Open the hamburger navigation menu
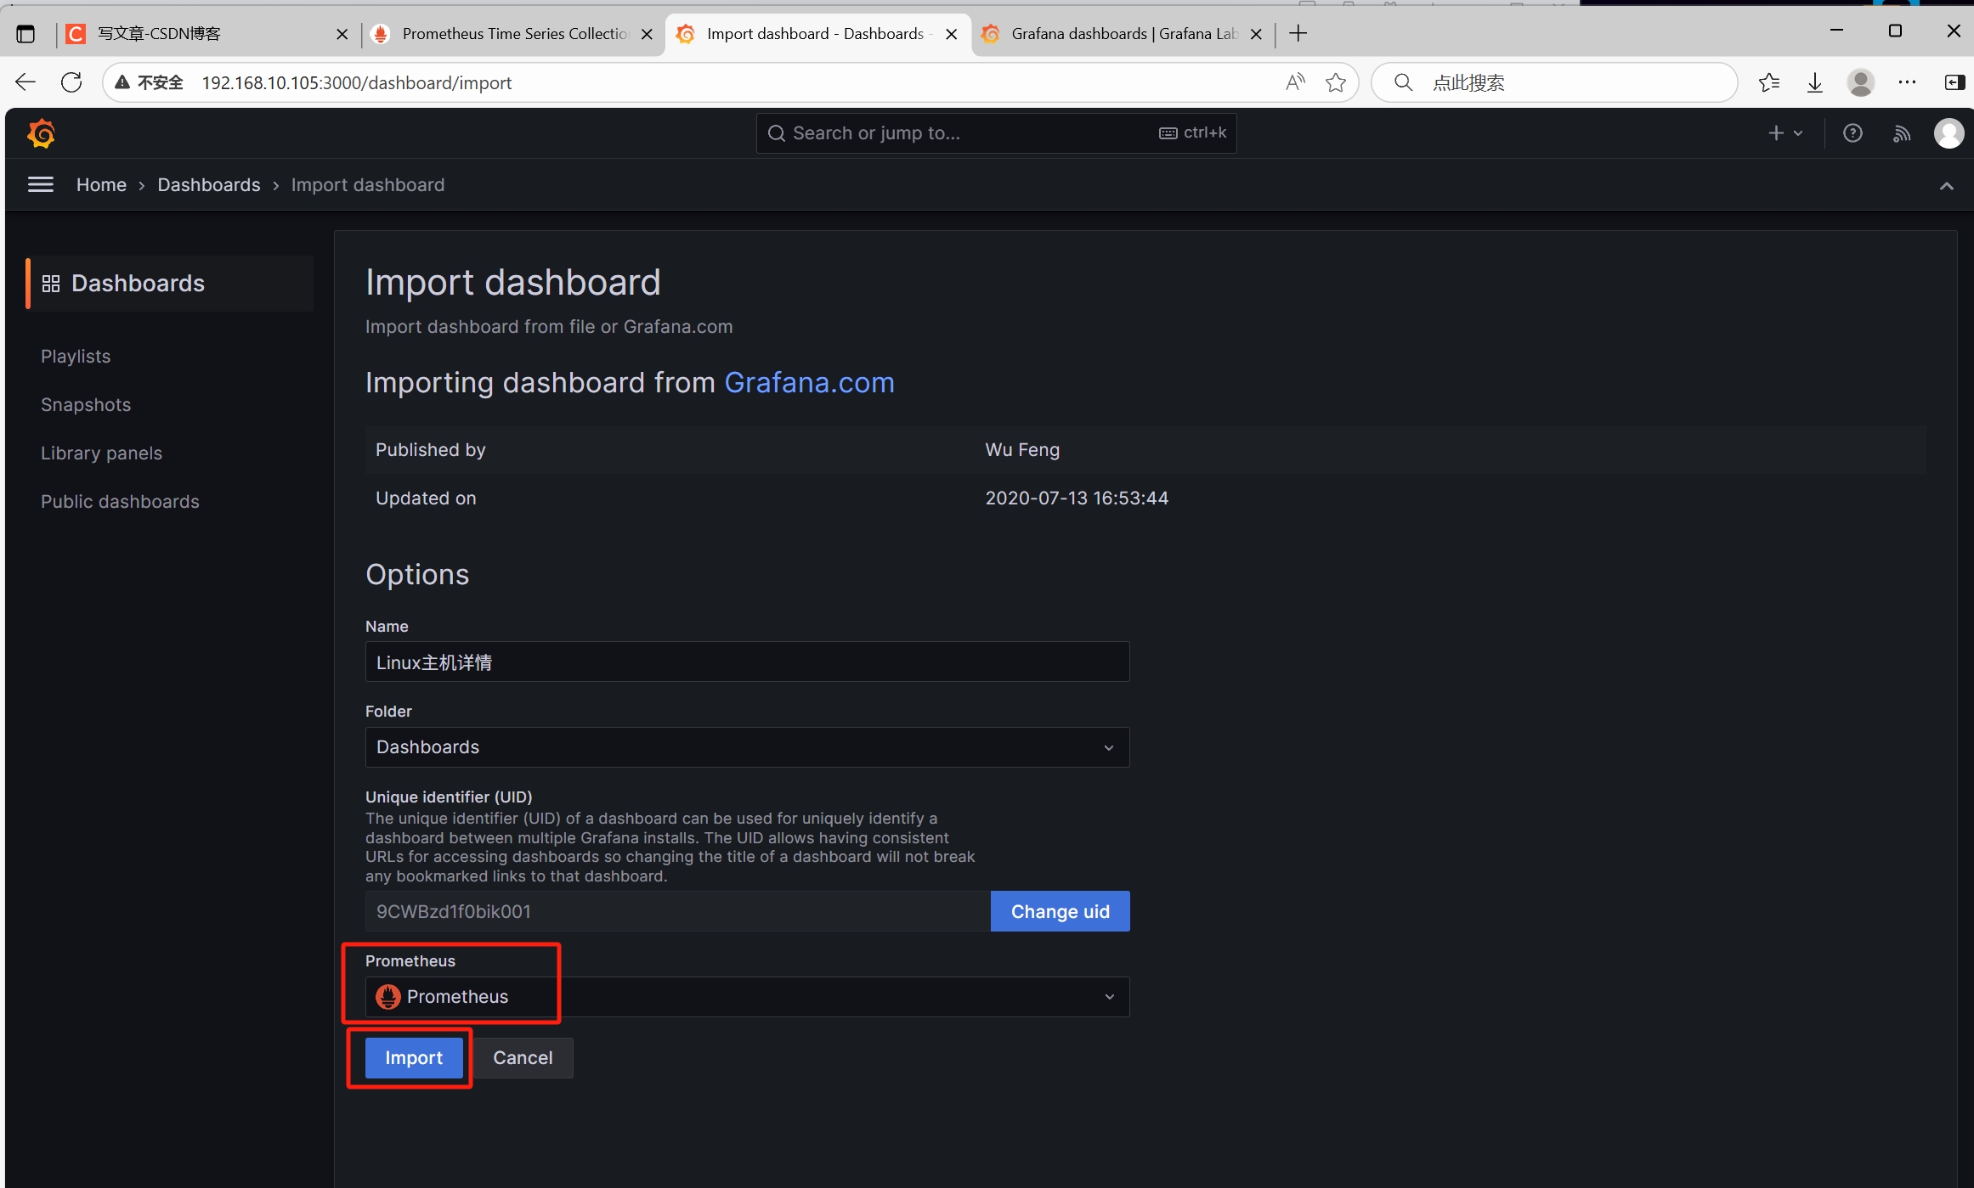Screen dimensions: 1974x1188 (41, 184)
